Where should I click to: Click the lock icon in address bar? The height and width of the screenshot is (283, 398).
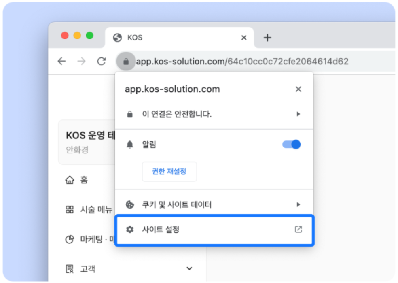(x=126, y=62)
